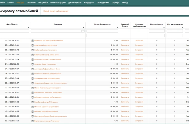Sort by Лимит блокировки column
Image resolution: width=189 pixels, height=124 pixels.
tap(118, 27)
